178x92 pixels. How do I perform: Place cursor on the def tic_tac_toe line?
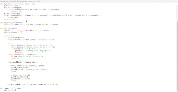click(8, 28)
